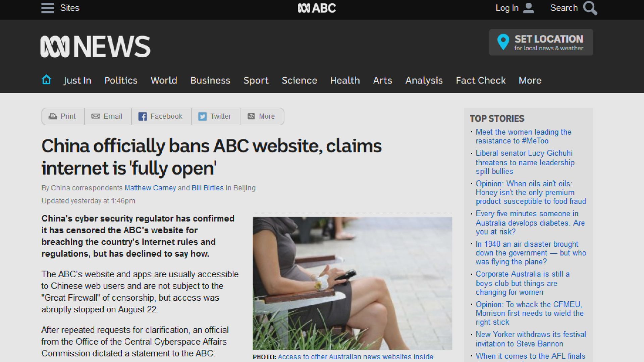Share article via Facebook button

coord(161,116)
